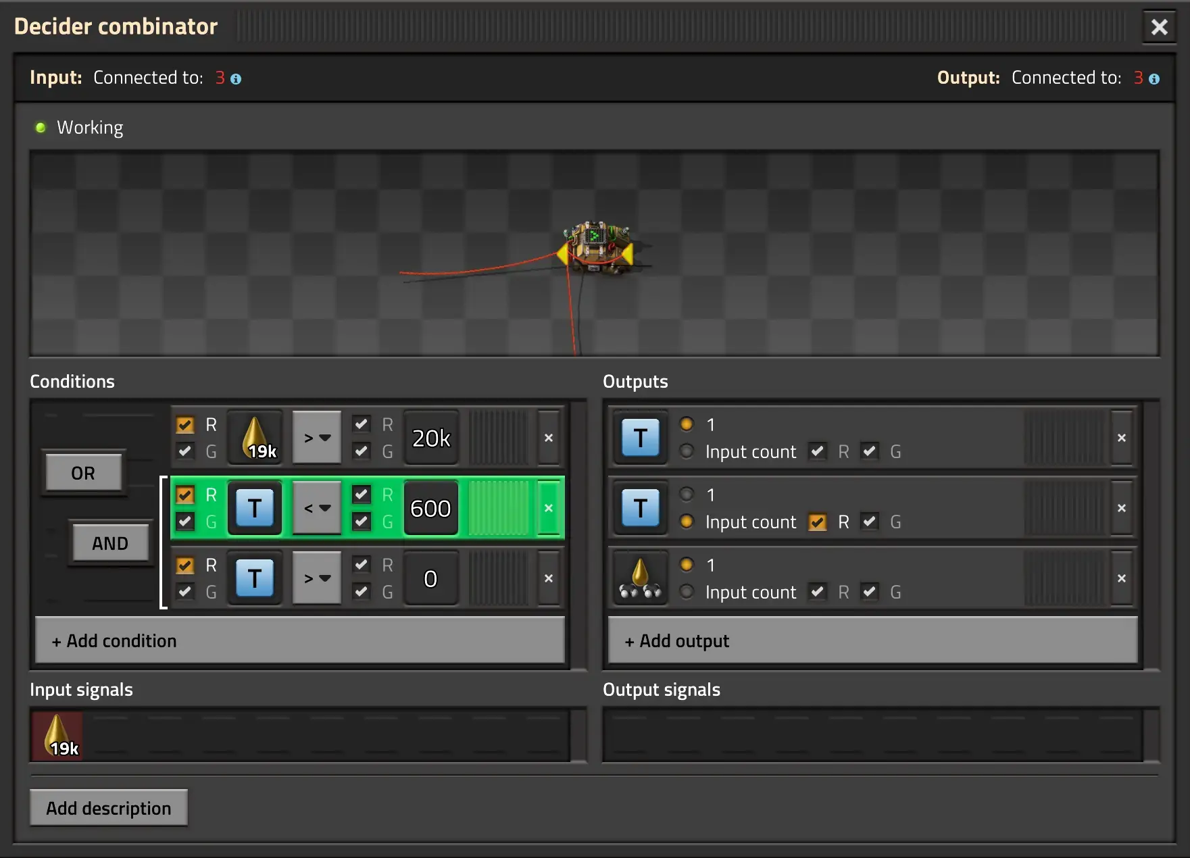
Task: Click the info icon next to Input connection
Action: tap(236, 79)
